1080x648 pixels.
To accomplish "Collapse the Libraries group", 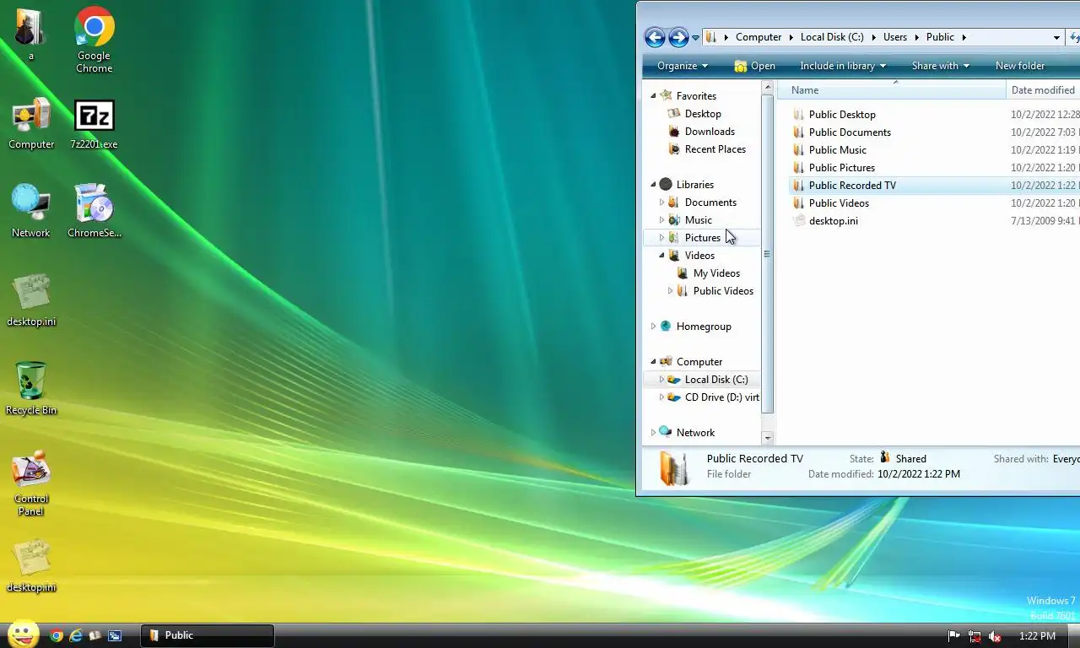I will click(653, 185).
